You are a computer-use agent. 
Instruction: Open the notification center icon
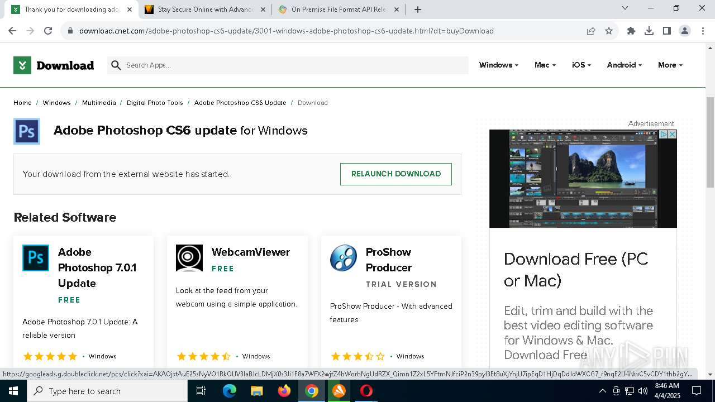(x=697, y=391)
